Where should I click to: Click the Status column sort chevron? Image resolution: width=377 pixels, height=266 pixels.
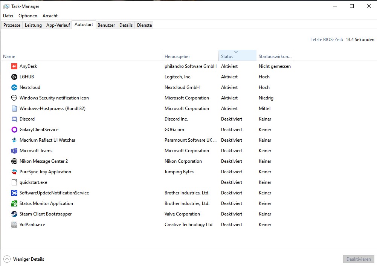click(236, 52)
